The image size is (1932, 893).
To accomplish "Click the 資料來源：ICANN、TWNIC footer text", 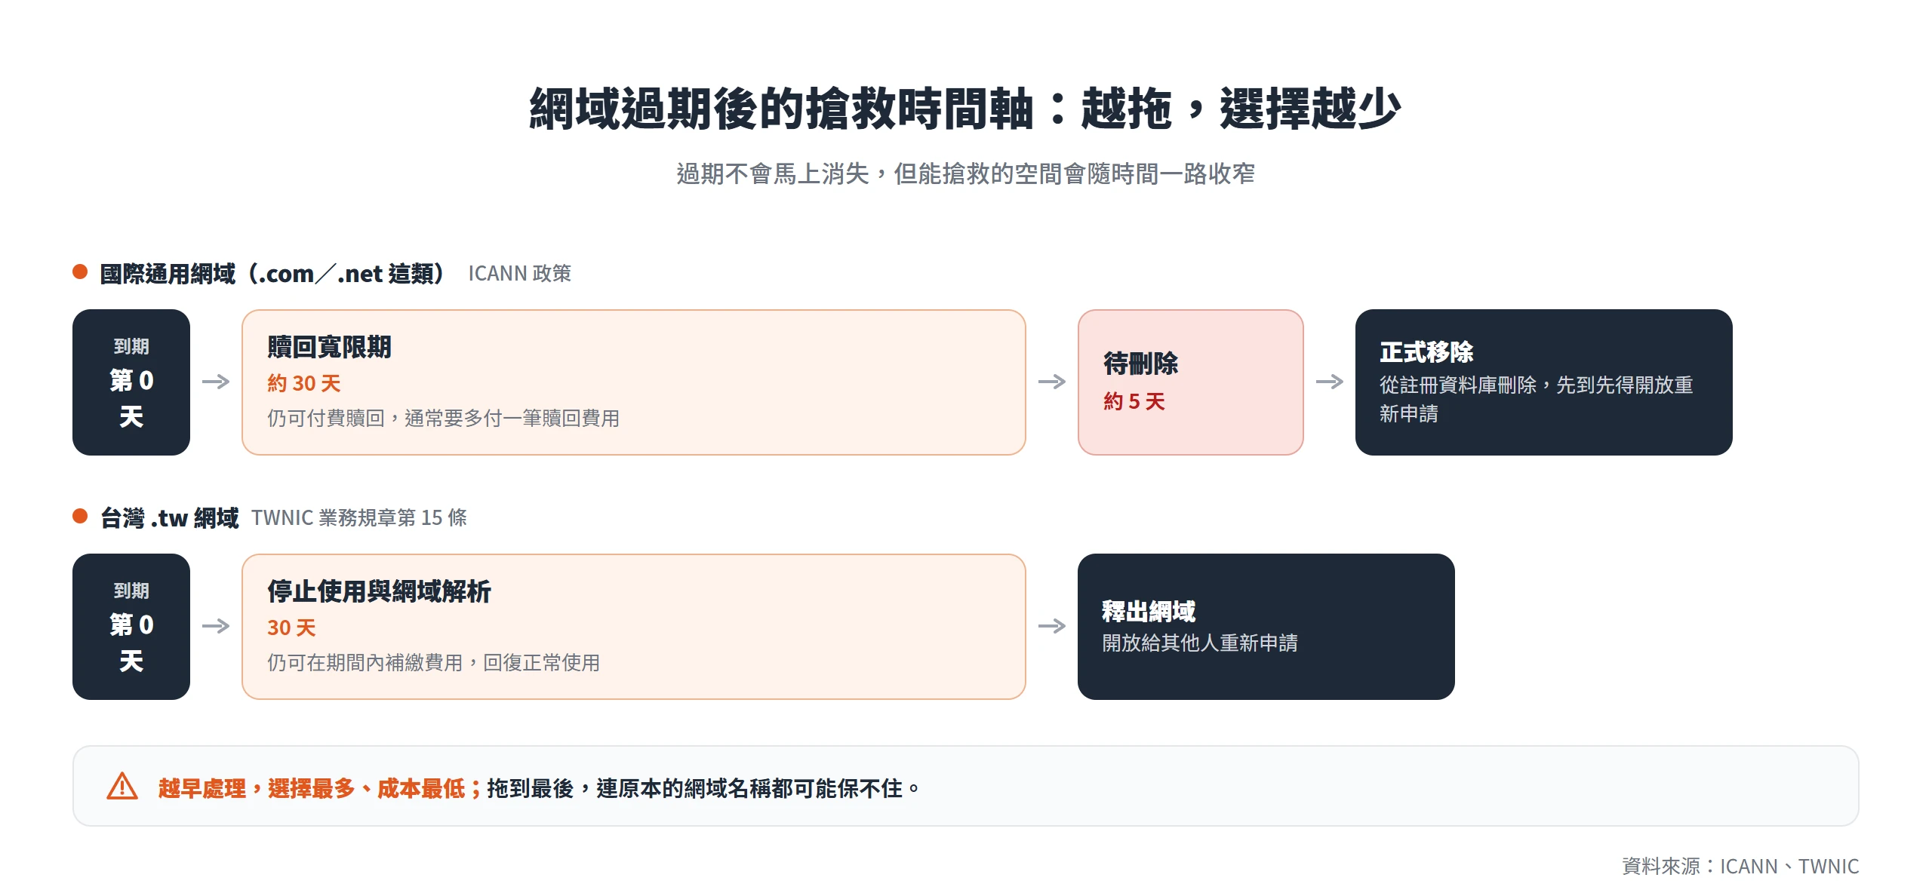I will (x=1740, y=866).
